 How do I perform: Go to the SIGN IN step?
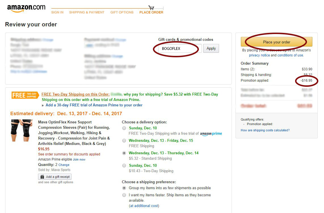57,12
